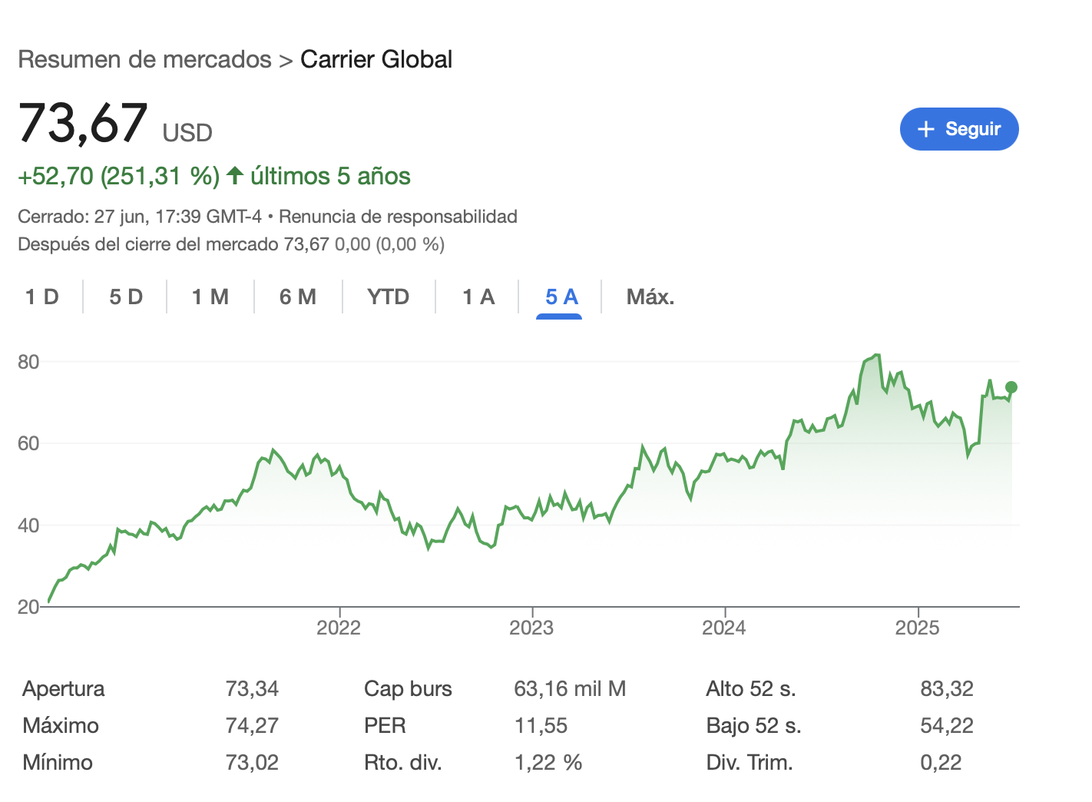Screen dimensions: 1092x802
Task: Click the Seguir follow button
Action: 958,129
